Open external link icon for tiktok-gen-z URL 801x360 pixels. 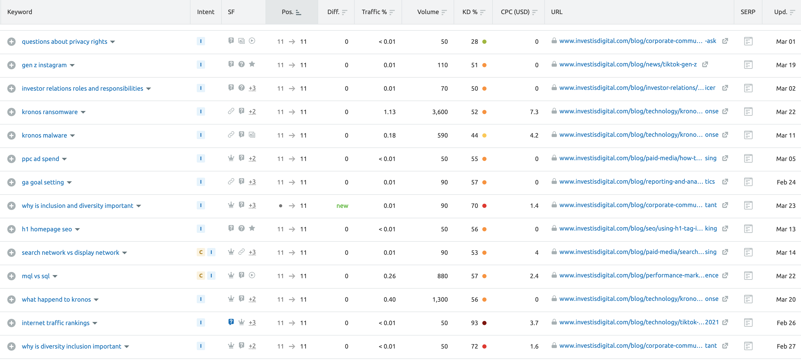705,64
